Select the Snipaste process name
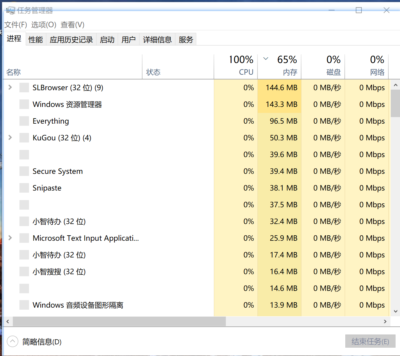Image resolution: width=400 pixels, height=356 pixels. (47, 188)
